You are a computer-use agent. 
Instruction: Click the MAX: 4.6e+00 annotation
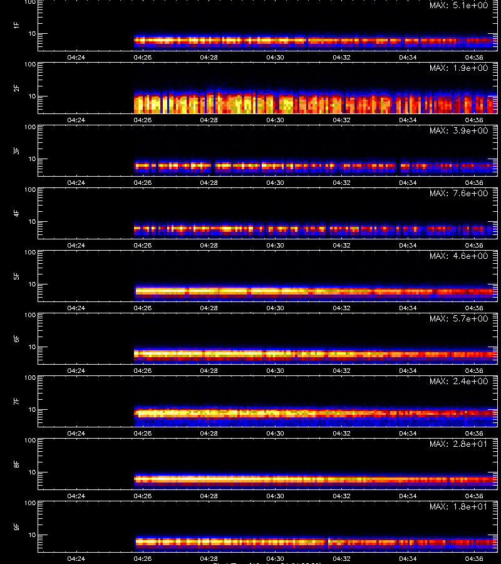(x=459, y=256)
